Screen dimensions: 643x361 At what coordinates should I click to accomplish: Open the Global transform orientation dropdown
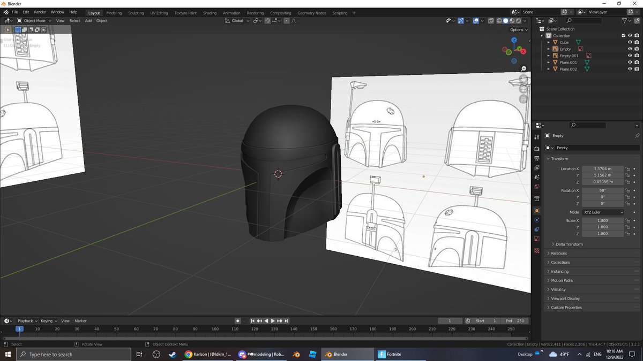237,21
